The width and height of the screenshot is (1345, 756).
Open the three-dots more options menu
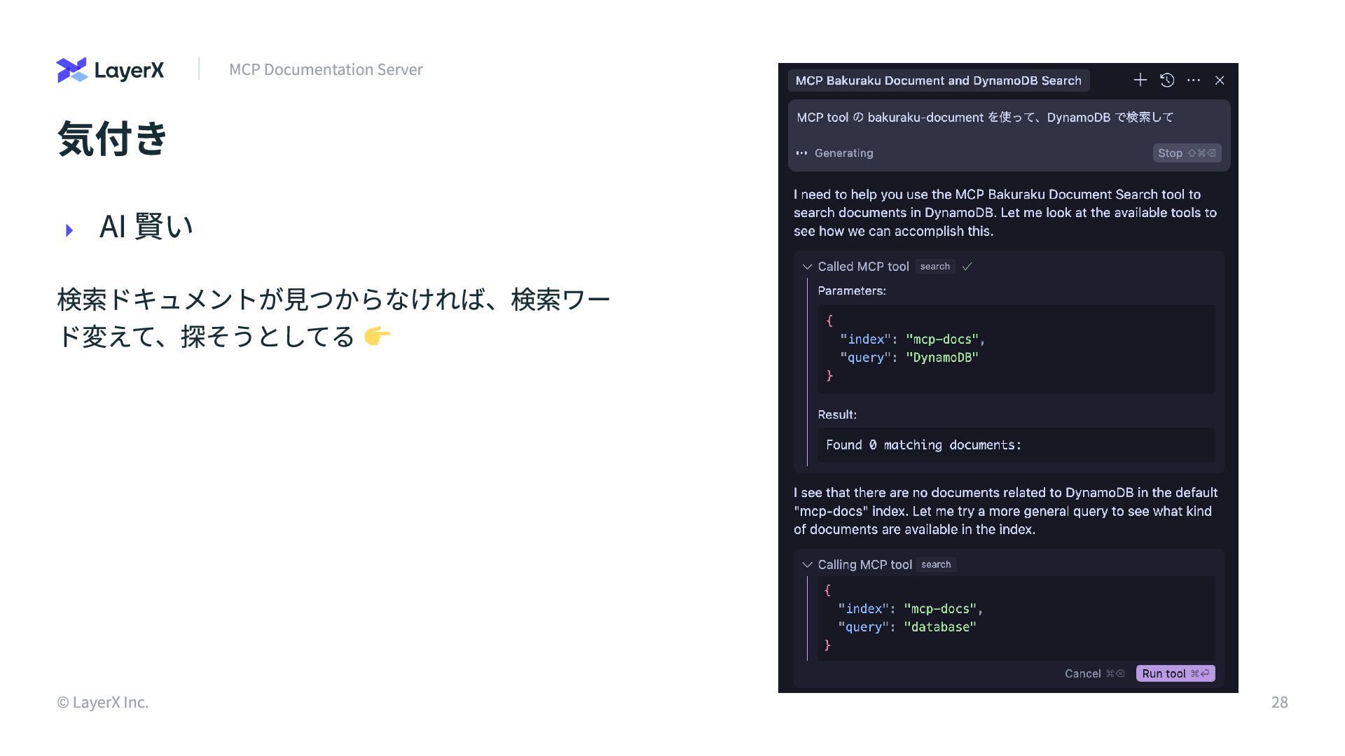(1194, 80)
